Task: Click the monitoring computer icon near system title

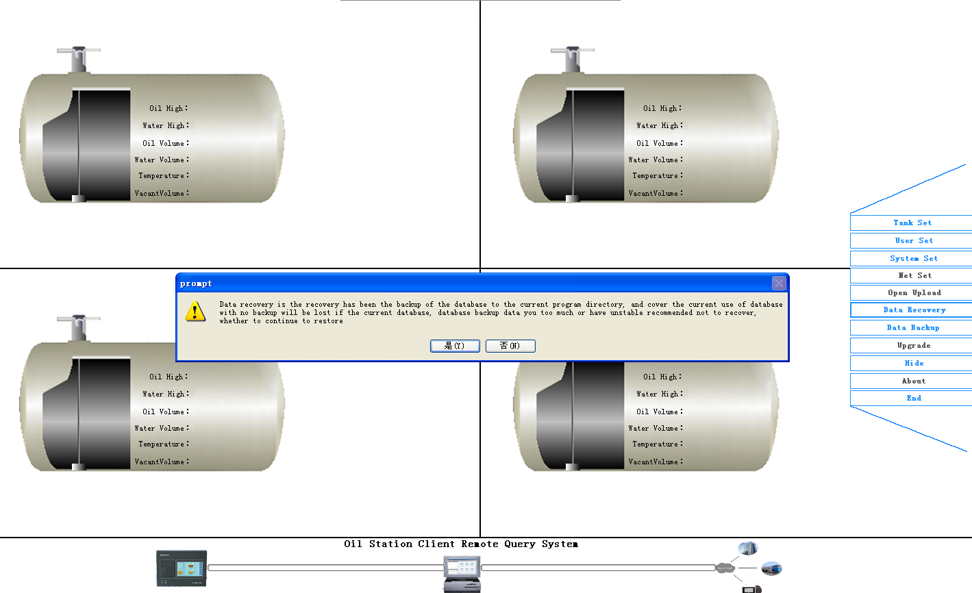Action: (462, 571)
